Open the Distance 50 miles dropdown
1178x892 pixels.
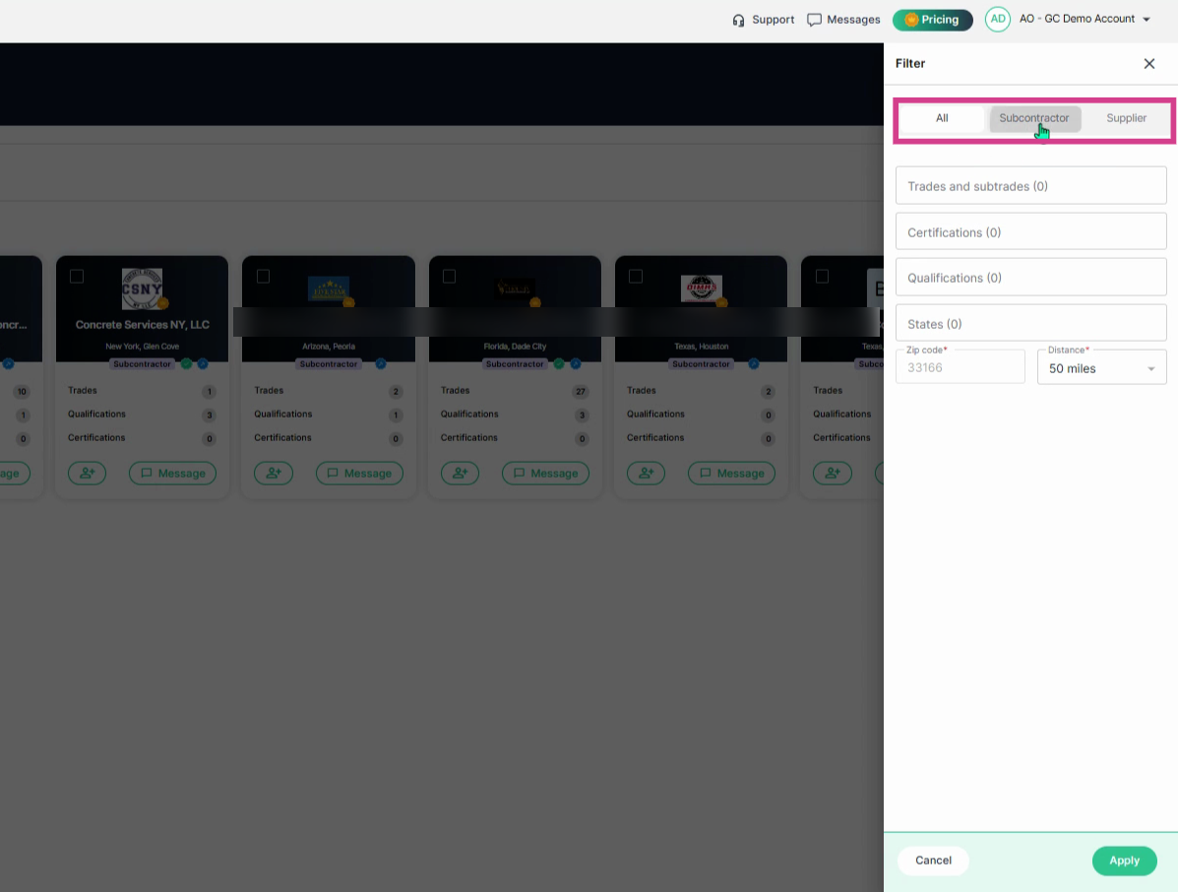point(1101,367)
